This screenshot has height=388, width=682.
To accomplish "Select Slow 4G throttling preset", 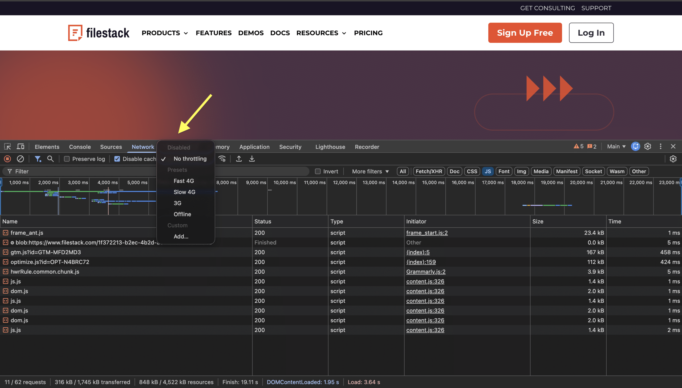I will click(185, 192).
